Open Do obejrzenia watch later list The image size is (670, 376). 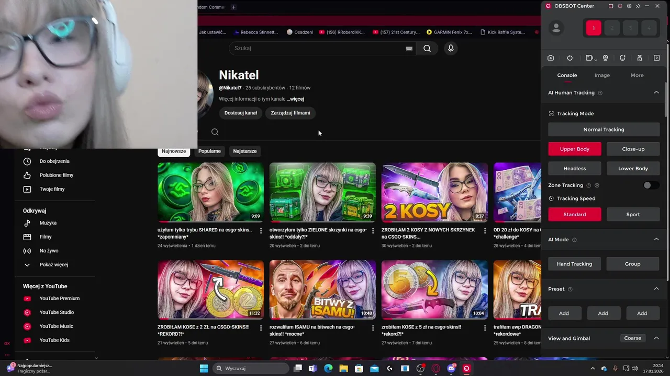[55, 161]
